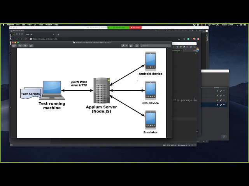Viewport: 249px width, 186px height.
Task: Open the Preview document title dropdown
Action: tap(110, 43)
